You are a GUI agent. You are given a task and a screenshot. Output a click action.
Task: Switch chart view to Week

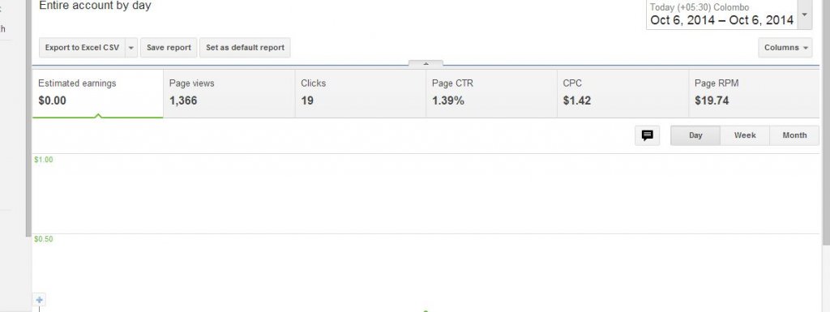pos(745,135)
